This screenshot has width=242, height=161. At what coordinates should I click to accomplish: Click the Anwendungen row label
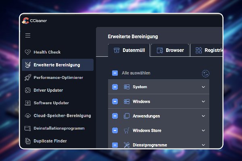coord(146,116)
